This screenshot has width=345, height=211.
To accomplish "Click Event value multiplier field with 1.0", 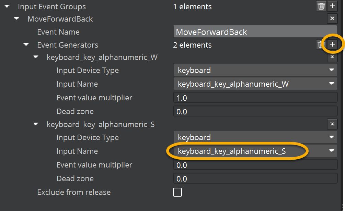I will tap(255, 98).
